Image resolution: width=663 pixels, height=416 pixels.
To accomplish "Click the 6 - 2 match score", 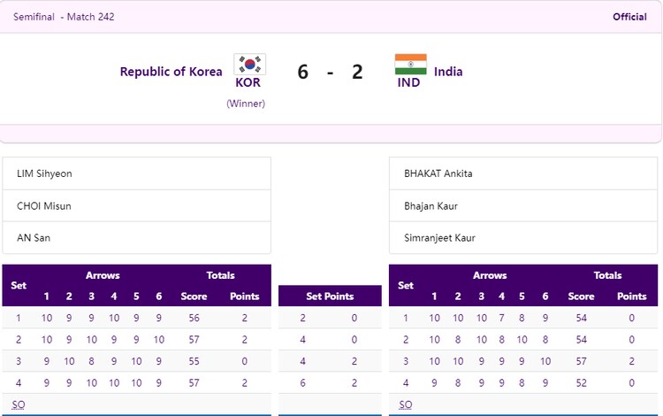I will (330, 72).
